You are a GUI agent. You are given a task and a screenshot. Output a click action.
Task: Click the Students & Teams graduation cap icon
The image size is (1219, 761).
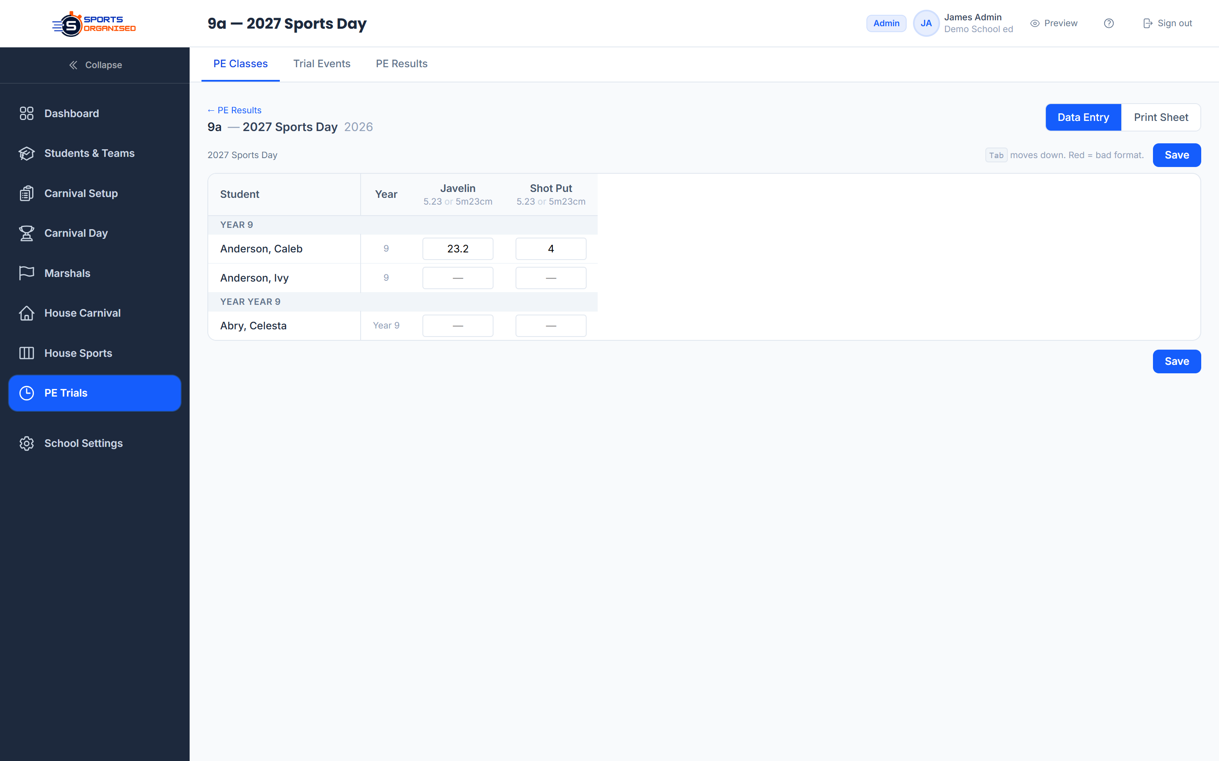click(27, 153)
